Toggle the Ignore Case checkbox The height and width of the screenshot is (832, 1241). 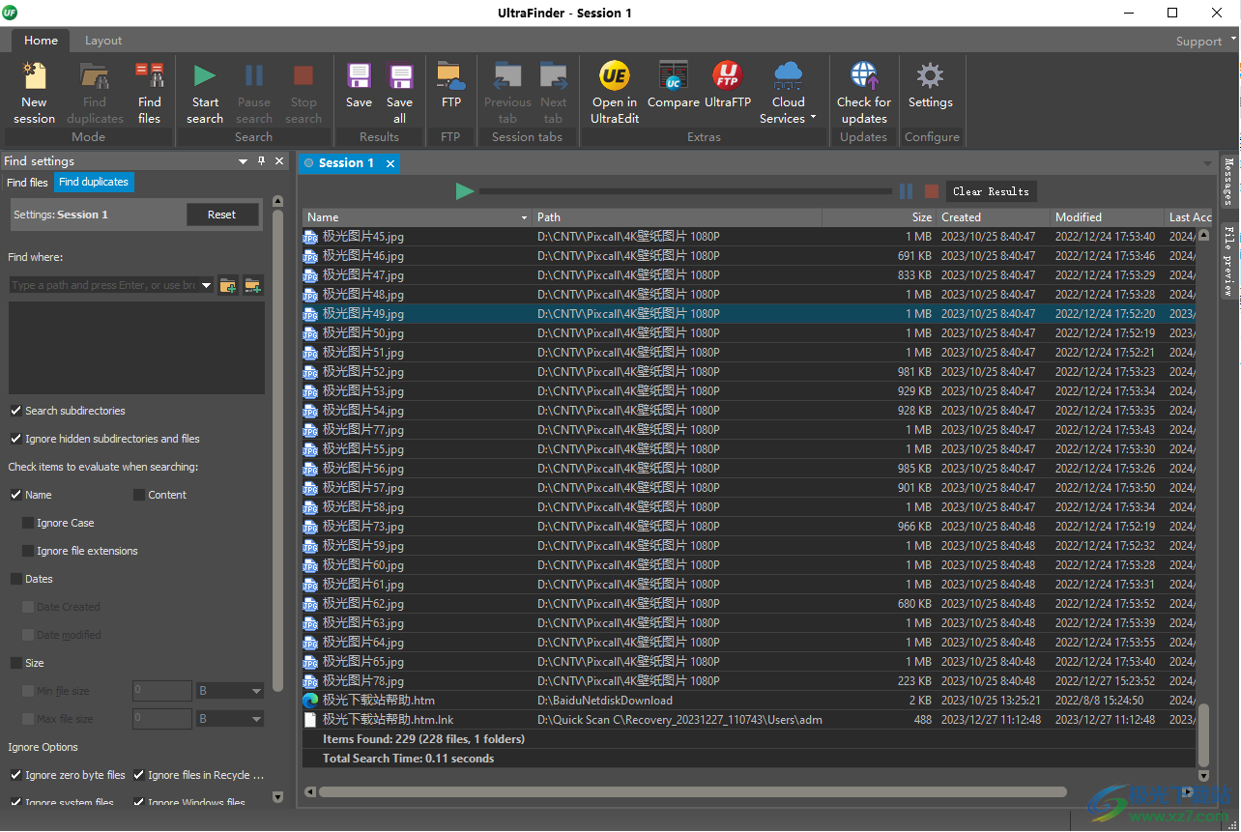(28, 523)
